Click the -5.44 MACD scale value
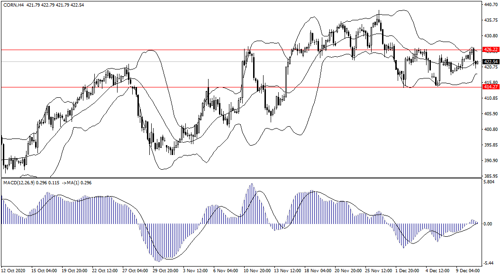 point(489,263)
